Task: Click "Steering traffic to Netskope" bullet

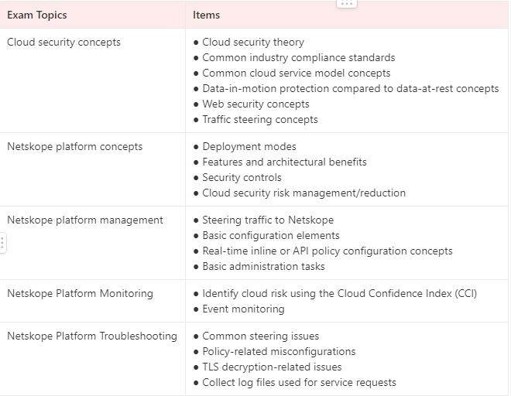Action: pyautogui.click(x=268, y=220)
